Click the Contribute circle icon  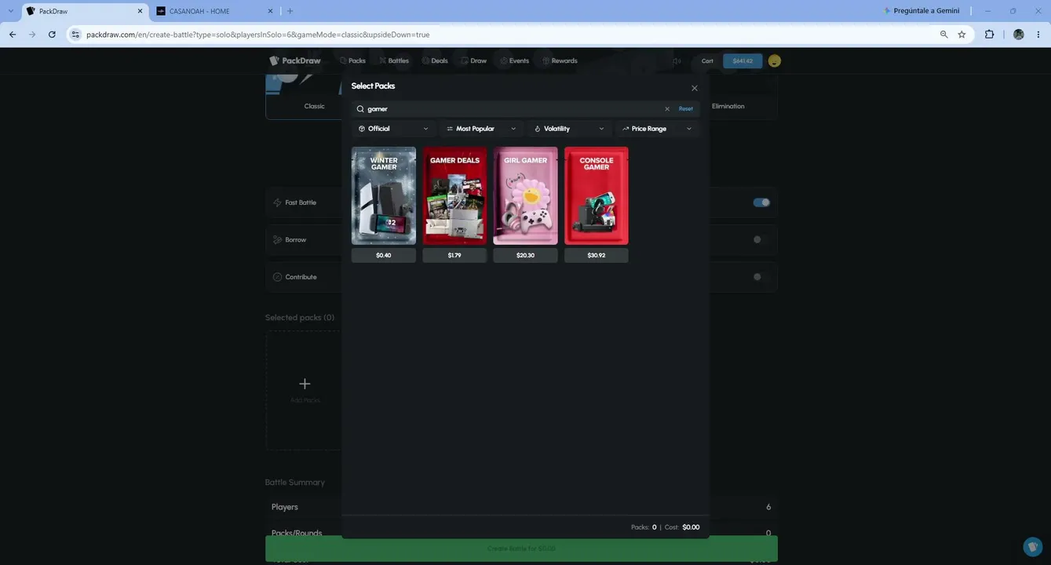tap(277, 277)
